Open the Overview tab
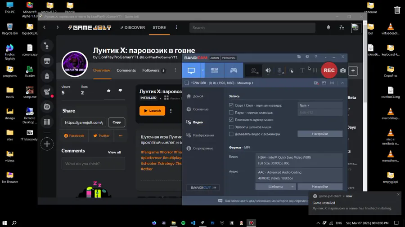405x227 pixels. coord(102,70)
